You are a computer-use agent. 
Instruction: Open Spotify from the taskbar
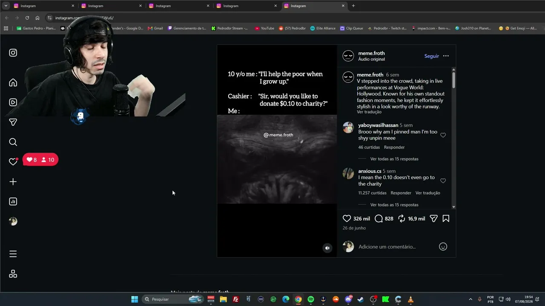tap(311, 299)
